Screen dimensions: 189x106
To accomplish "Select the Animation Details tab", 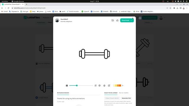I will pyautogui.click(x=63, y=93).
